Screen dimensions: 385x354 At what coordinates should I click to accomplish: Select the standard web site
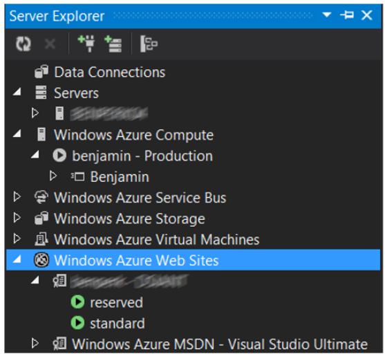[x=118, y=324]
